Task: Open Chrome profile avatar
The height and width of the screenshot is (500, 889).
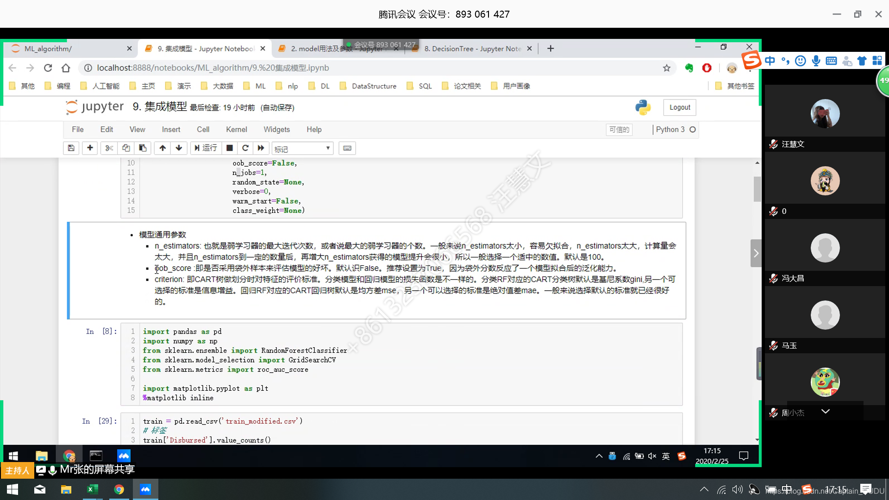Action: (x=732, y=68)
